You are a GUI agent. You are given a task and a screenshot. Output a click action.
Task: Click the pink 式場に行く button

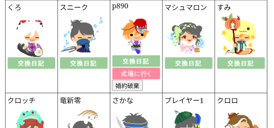136,74
